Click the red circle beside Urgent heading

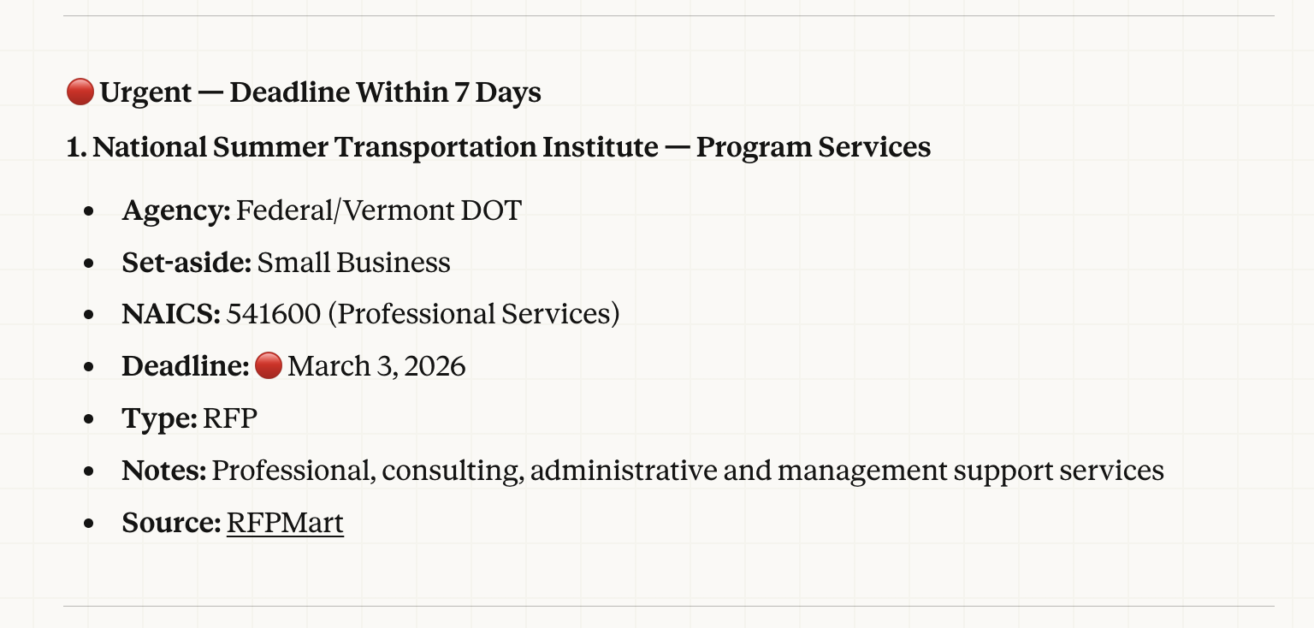click(80, 92)
